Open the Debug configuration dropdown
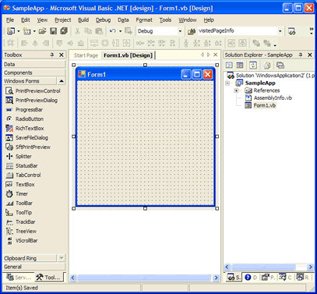Image resolution: width=317 pixels, height=294 pixels. click(x=180, y=31)
